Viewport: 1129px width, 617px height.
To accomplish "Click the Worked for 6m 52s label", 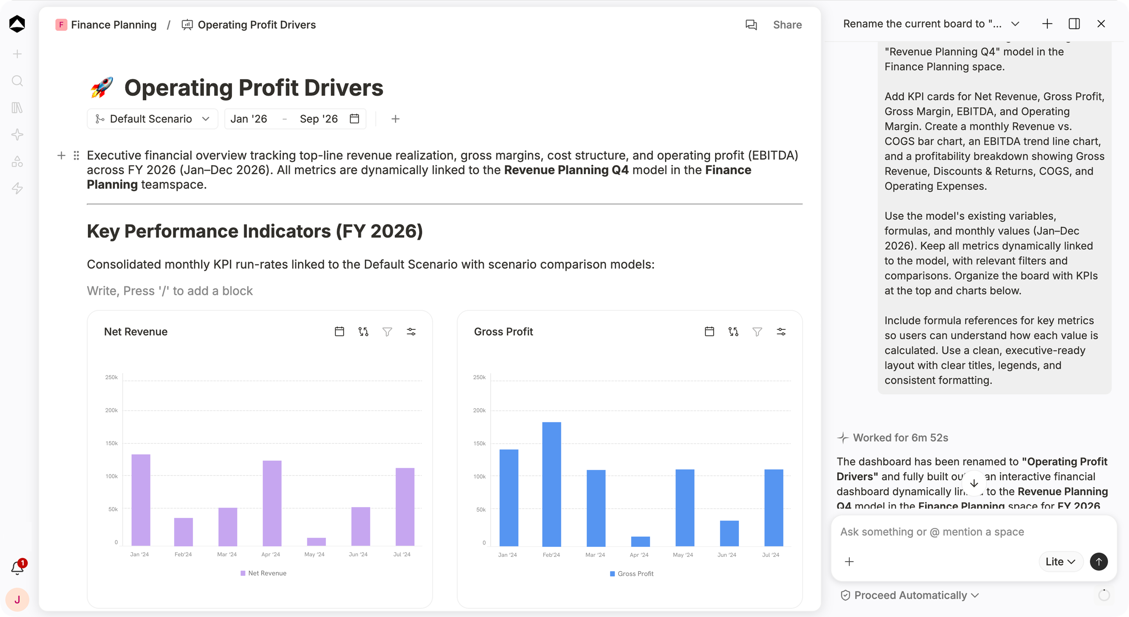I will [900, 438].
